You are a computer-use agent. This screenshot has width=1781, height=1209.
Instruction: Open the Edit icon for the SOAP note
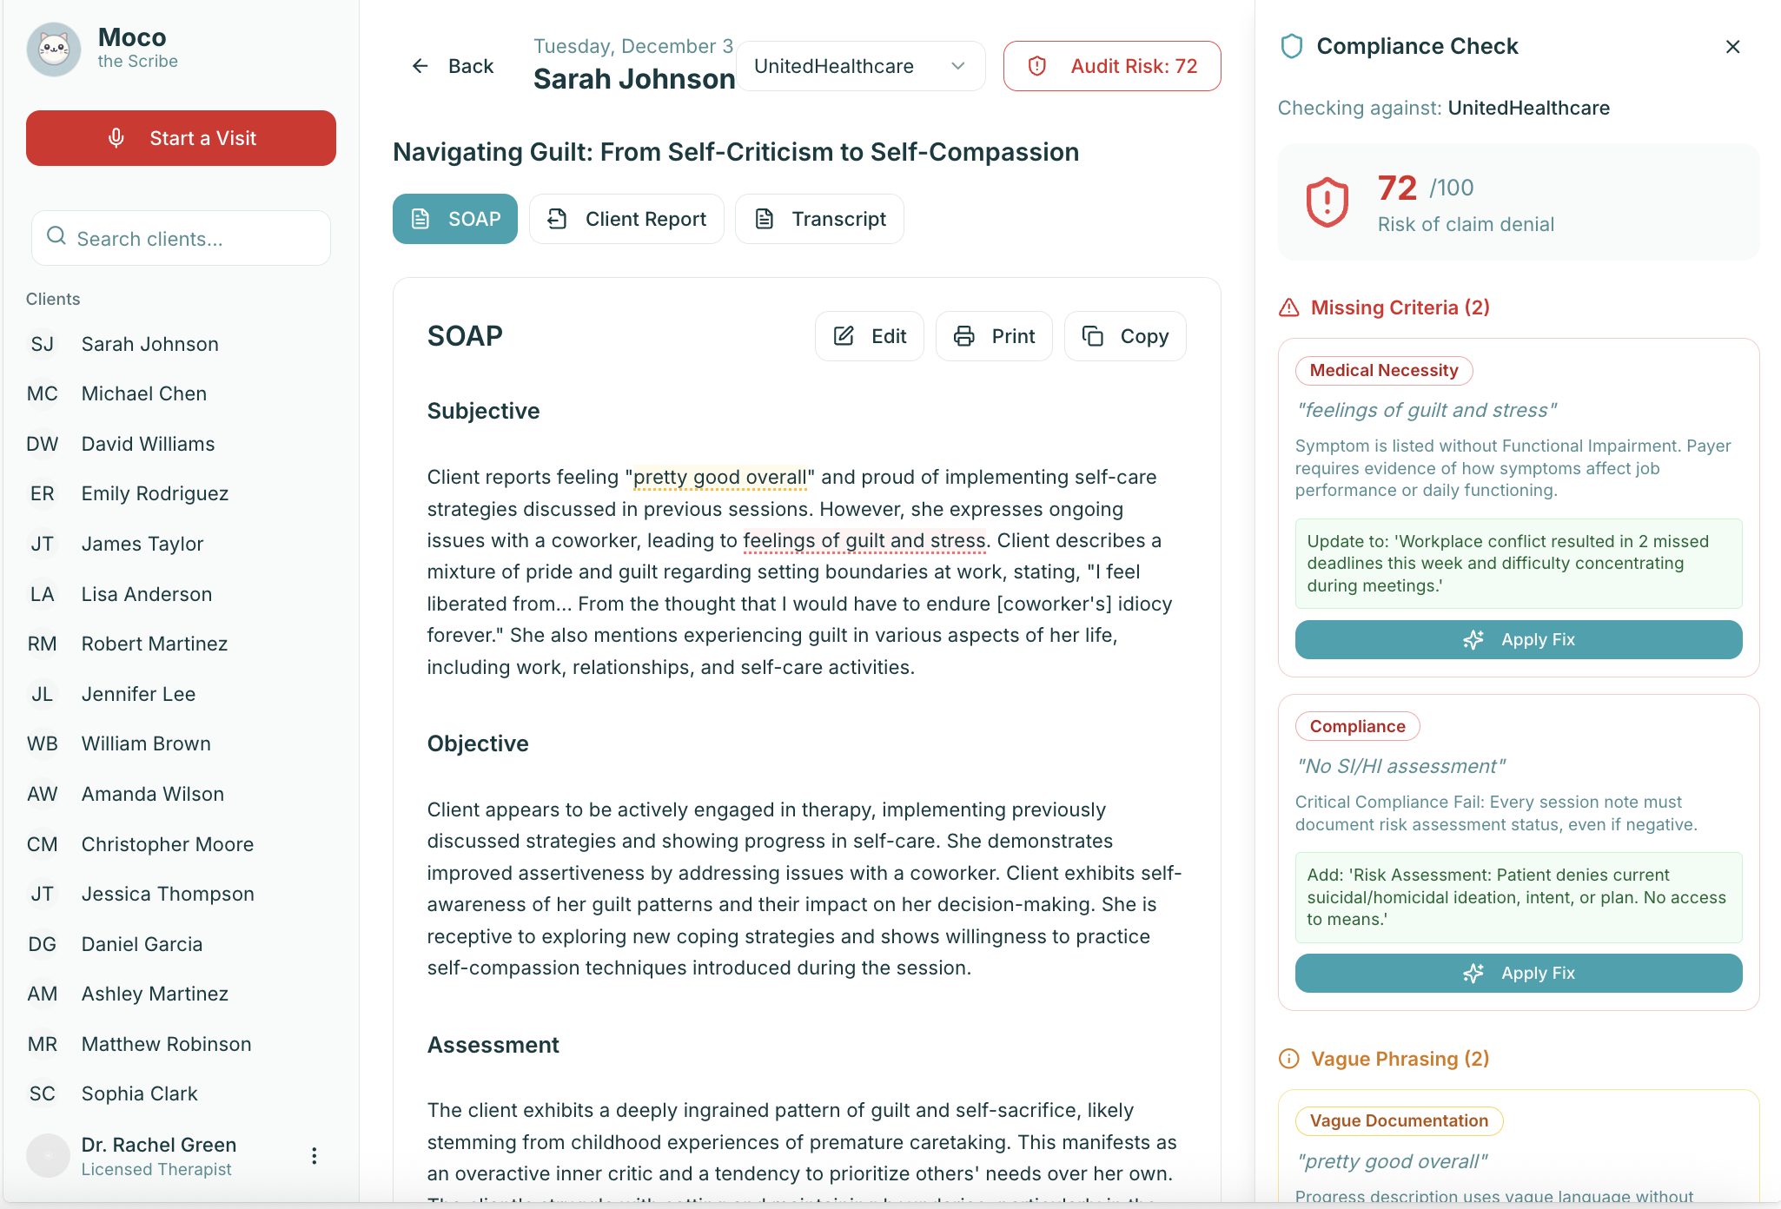[843, 336]
